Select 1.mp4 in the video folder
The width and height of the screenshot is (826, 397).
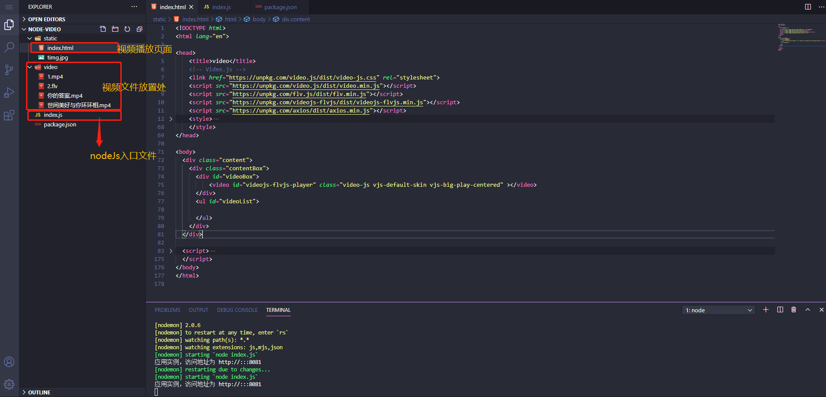point(55,76)
